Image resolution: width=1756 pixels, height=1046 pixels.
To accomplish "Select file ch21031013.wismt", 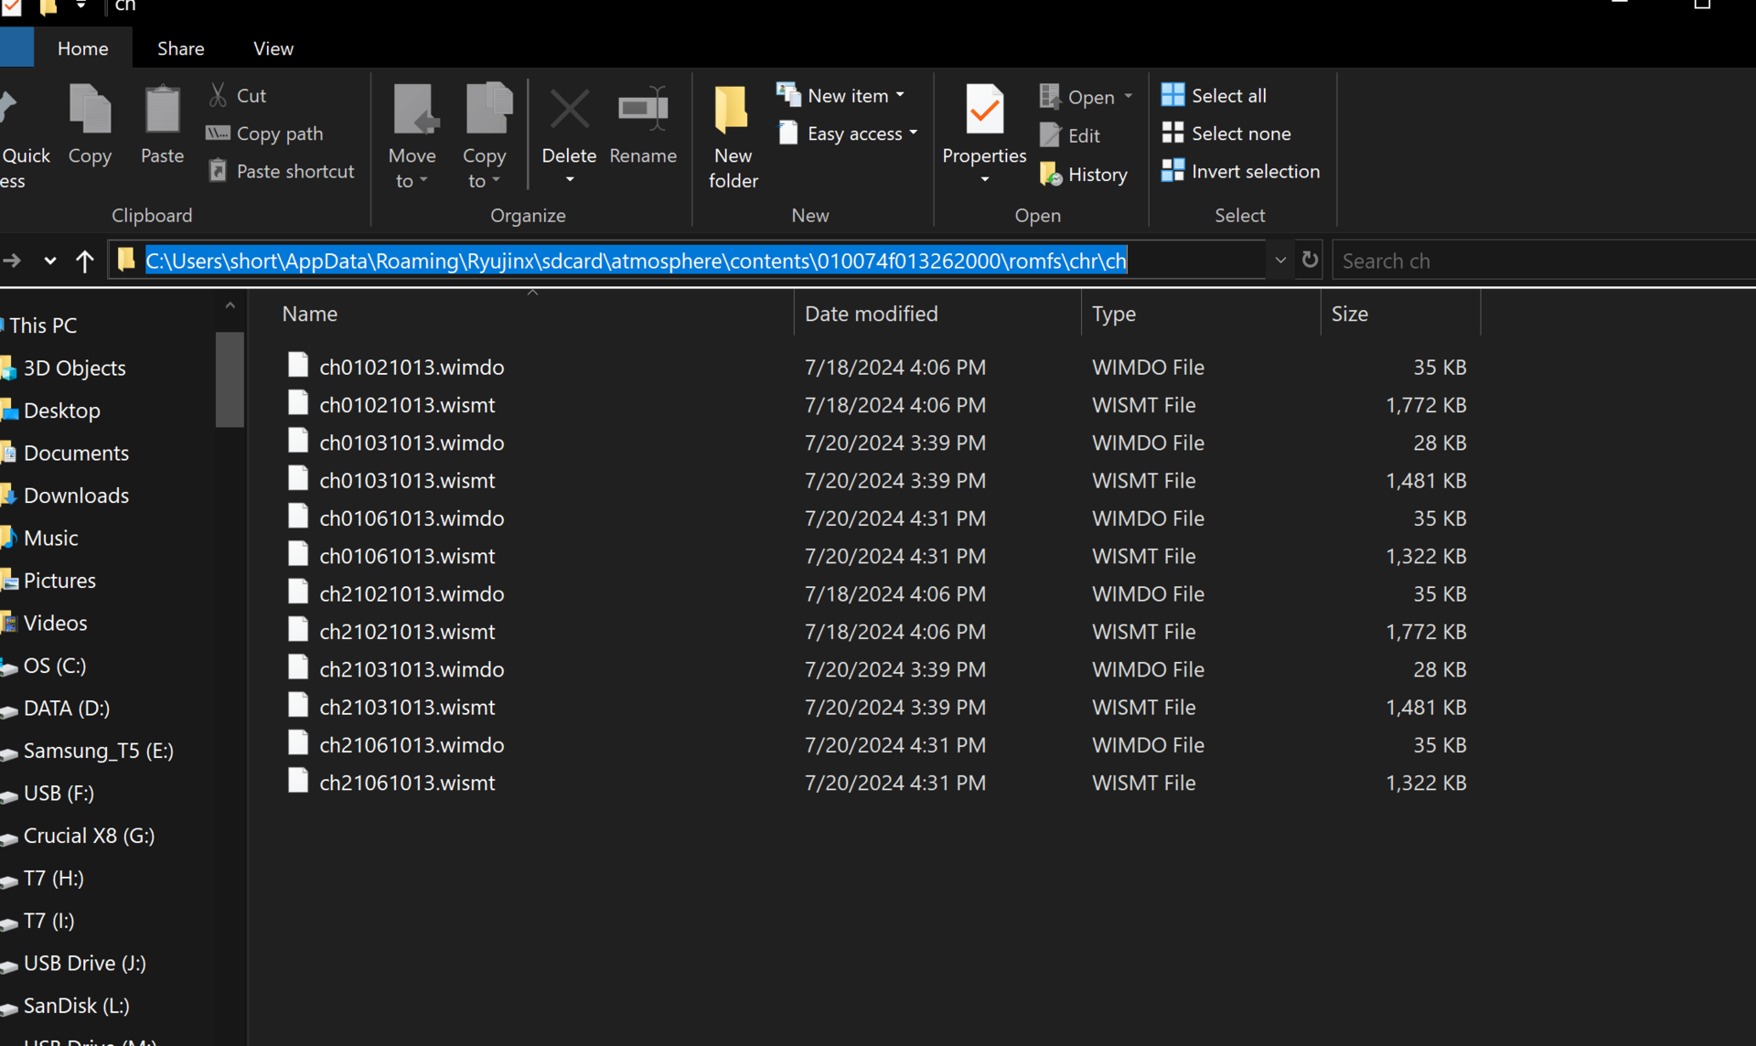I will (407, 707).
